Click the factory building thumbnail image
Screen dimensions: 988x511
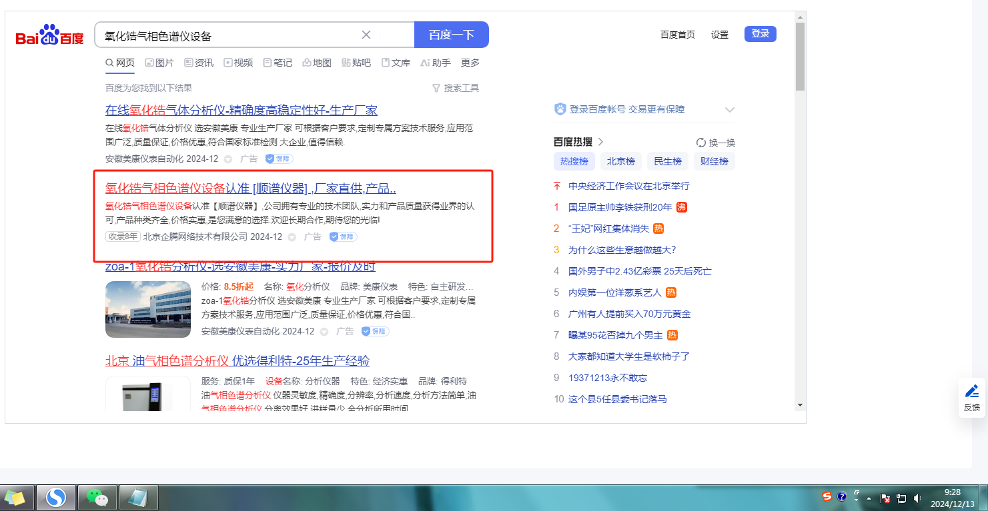click(x=148, y=309)
